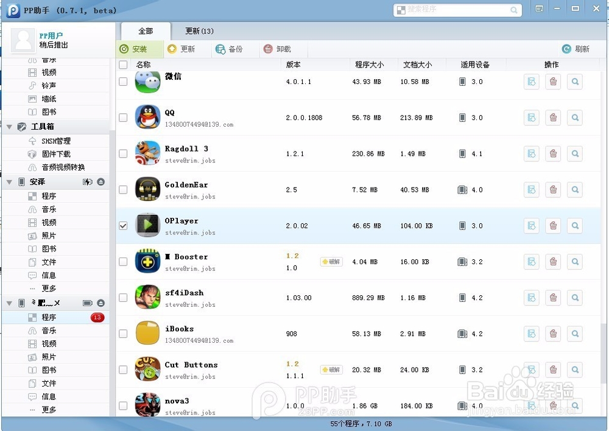Click the 更新 (Update) toolbar icon

pyautogui.click(x=186, y=49)
